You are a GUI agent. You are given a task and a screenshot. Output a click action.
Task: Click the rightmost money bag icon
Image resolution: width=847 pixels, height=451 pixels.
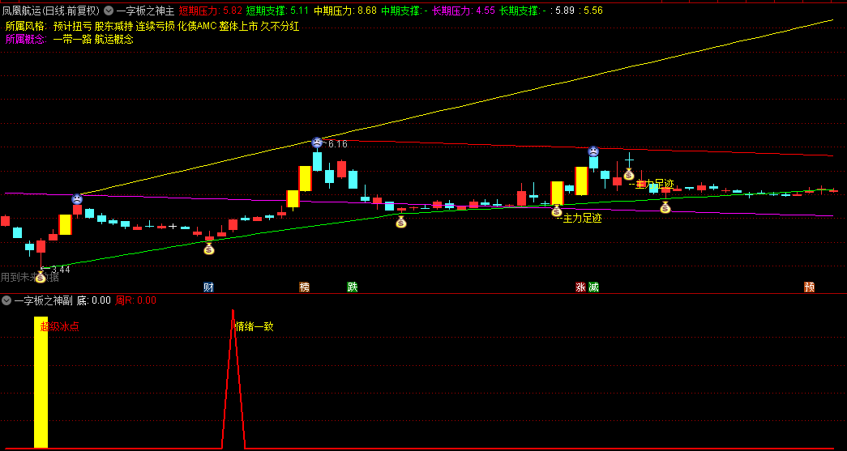[x=665, y=207]
